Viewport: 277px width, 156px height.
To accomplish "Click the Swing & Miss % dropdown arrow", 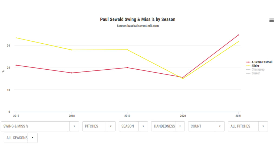I will point(74,126).
